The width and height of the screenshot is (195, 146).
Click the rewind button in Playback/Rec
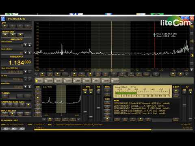pos(5,129)
